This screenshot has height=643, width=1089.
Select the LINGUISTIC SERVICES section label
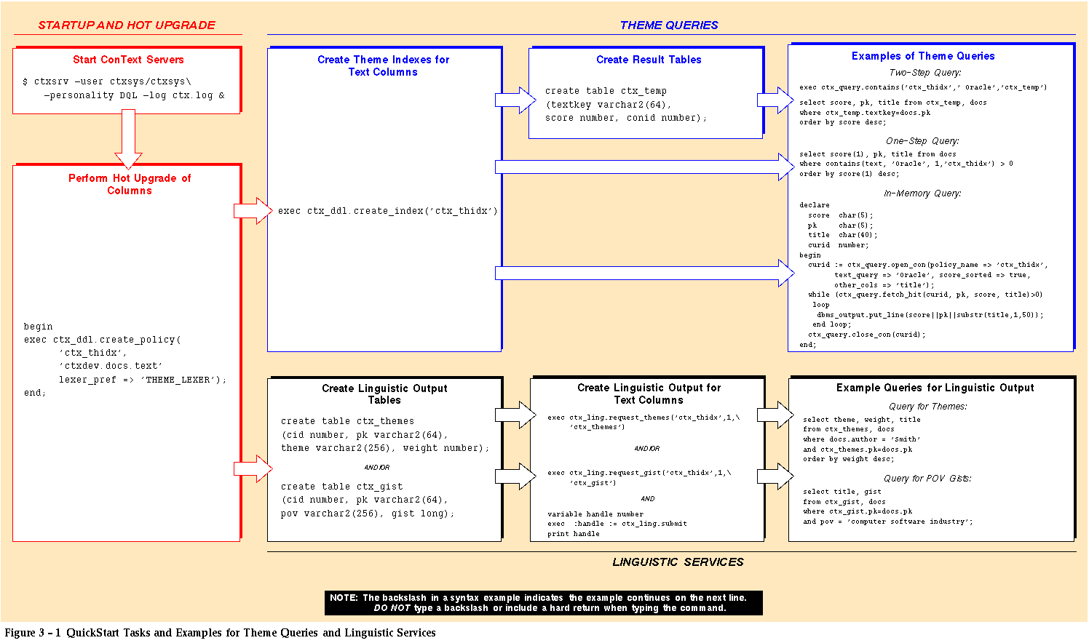tap(678, 562)
